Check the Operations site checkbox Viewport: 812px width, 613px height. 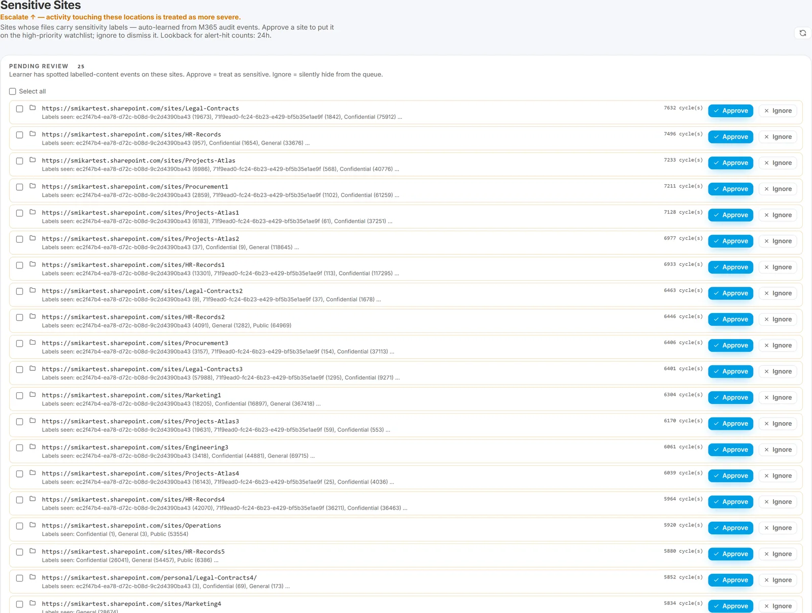tap(19, 526)
